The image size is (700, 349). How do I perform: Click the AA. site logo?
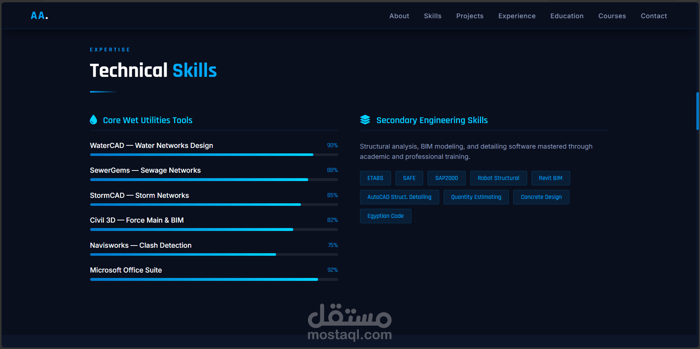pos(39,16)
